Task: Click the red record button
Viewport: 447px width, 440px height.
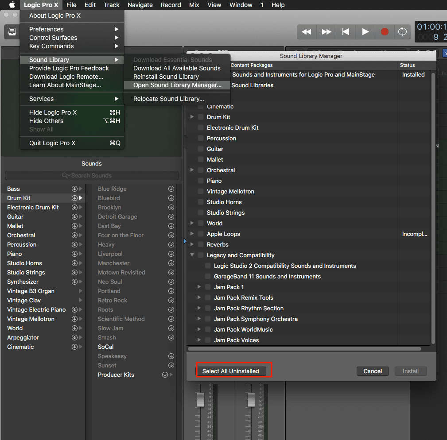Action: [385, 31]
